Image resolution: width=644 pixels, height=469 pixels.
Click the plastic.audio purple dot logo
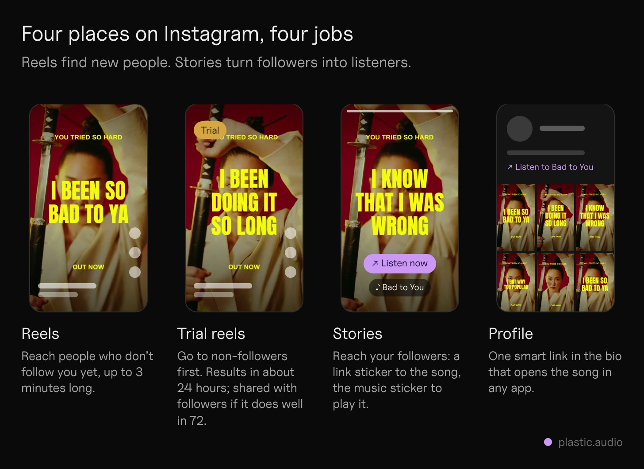pyautogui.click(x=548, y=442)
